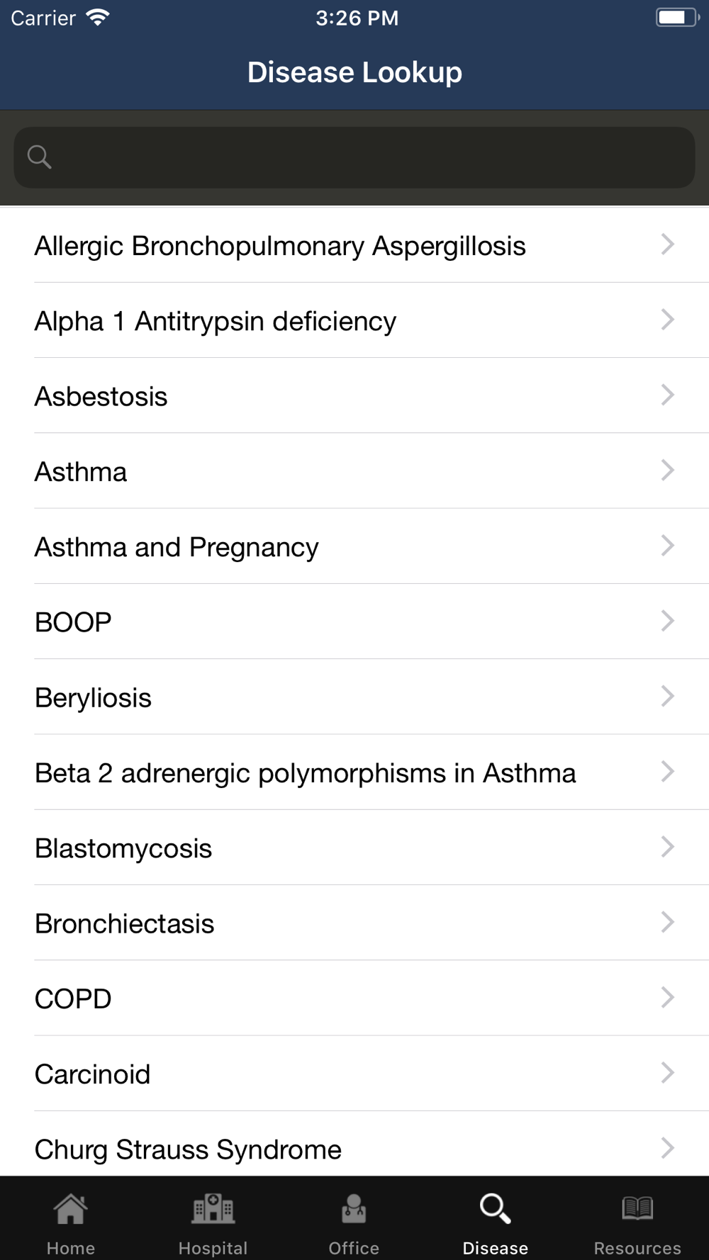
Task: Tap the Hospital building icon
Action: (x=213, y=1209)
